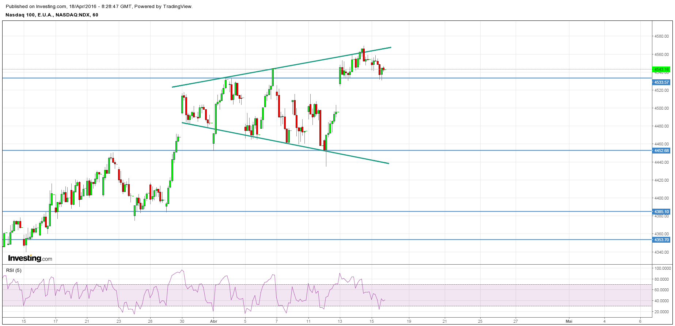This screenshot has width=675, height=326.
Task: Click the 4385.10 support level tag
Action: (661, 212)
